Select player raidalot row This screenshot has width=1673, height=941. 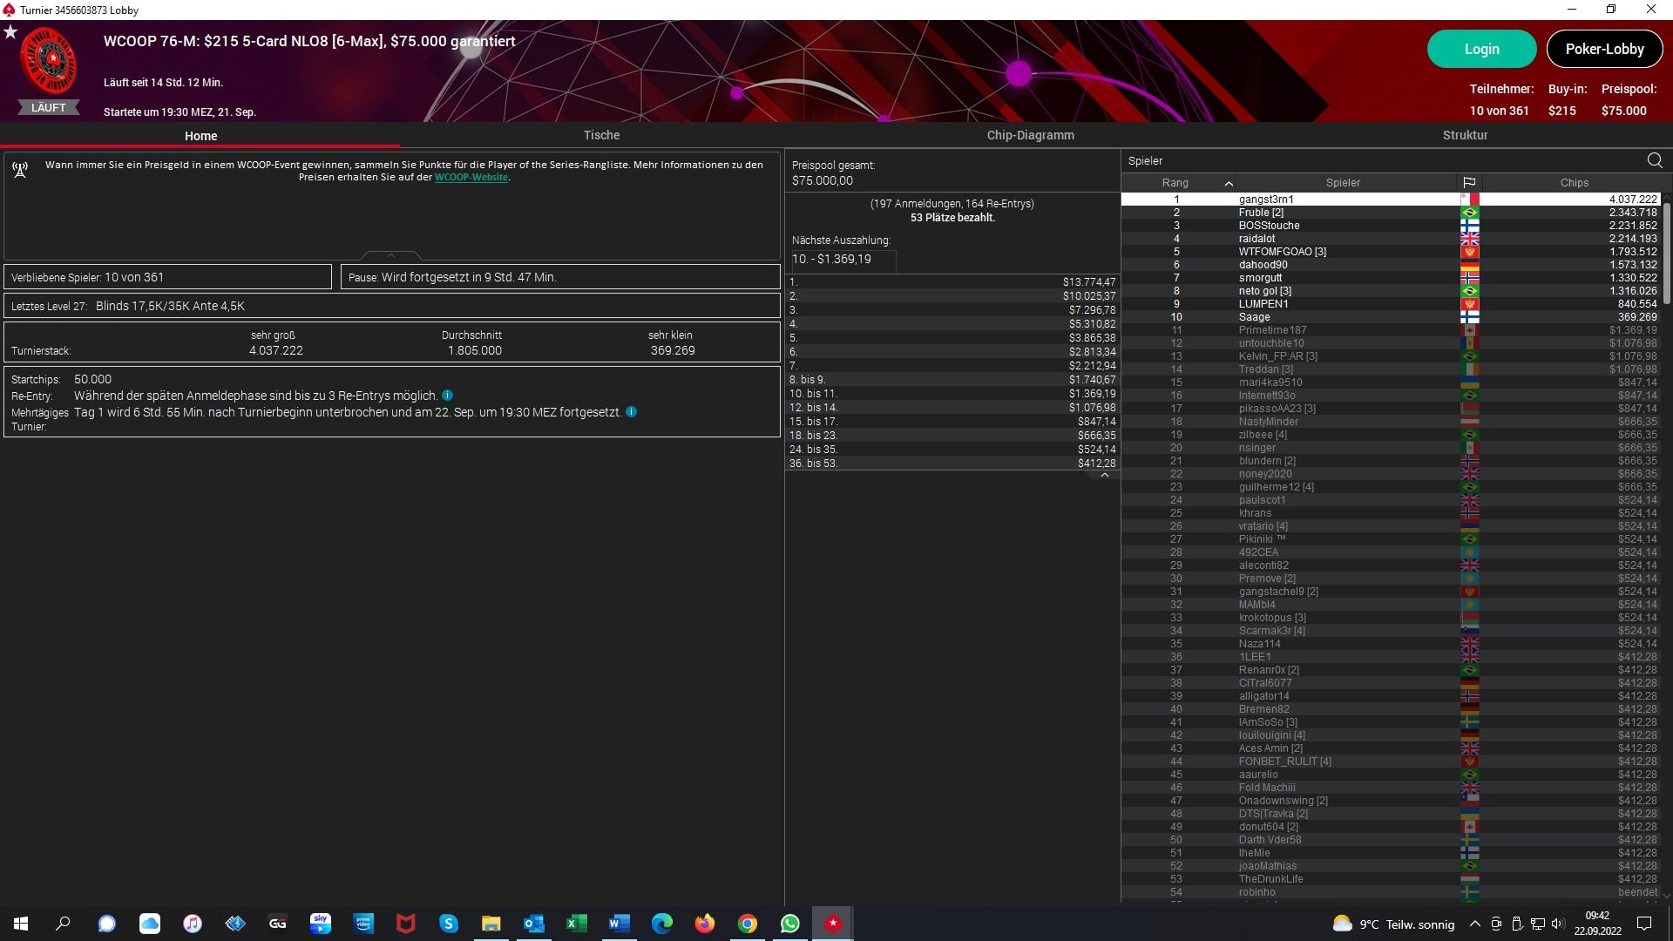(1391, 239)
